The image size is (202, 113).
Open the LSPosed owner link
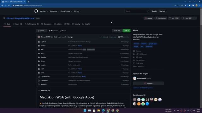point(10,18)
